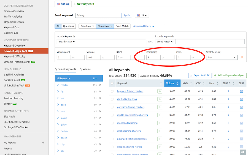Viewport: 248px width, 155px height.
Task: Check the 'galveston fishing charters' row
Action: 112,107
